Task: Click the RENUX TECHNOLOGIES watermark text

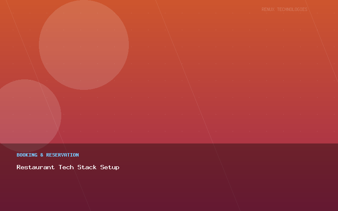Action: [284, 9]
